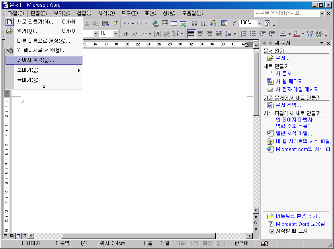Toggle the Show paragraph marks icon

234,23
